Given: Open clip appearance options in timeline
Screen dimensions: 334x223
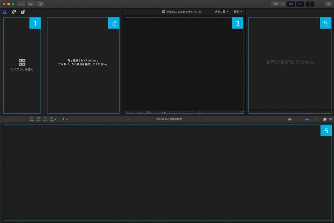Looking at the screenshot, I should coord(316,119).
